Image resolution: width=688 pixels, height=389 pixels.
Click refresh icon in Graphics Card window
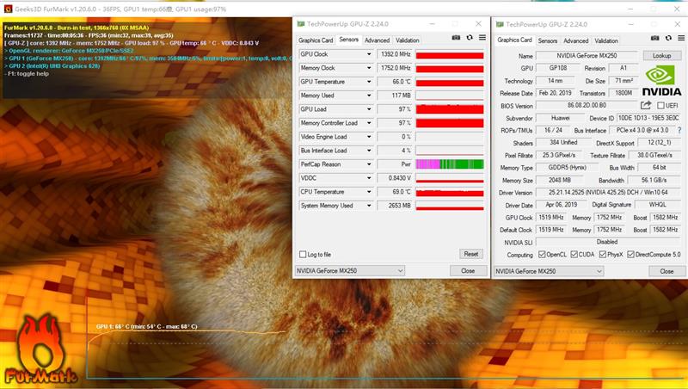(668, 38)
